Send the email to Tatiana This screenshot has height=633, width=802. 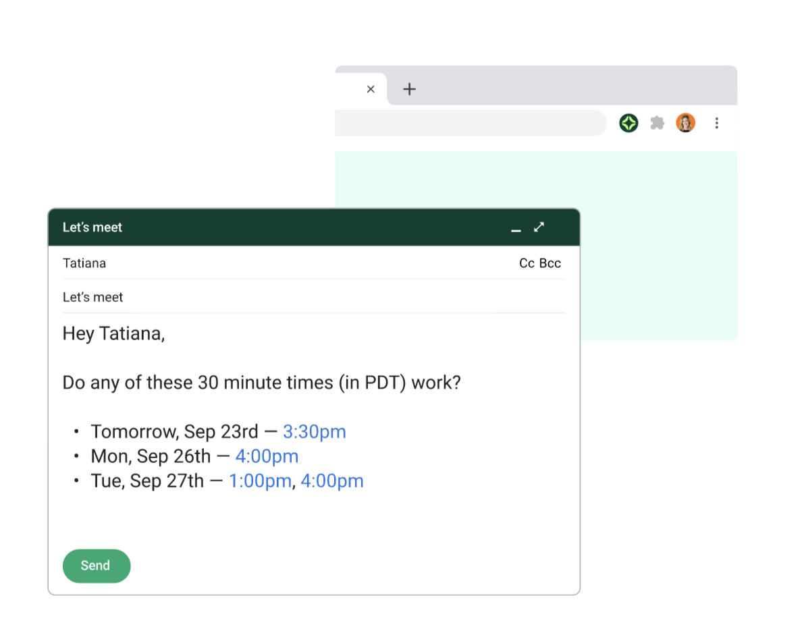click(96, 566)
